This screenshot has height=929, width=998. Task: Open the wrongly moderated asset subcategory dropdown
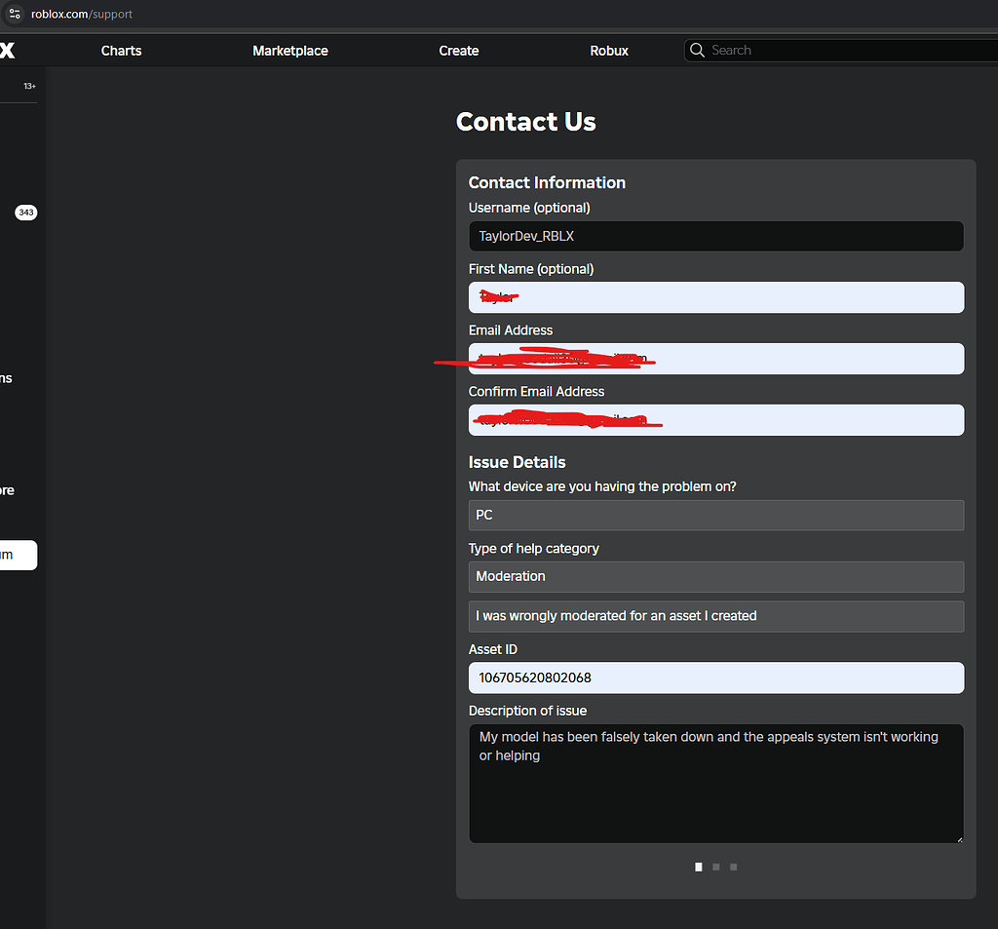point(716,616)
